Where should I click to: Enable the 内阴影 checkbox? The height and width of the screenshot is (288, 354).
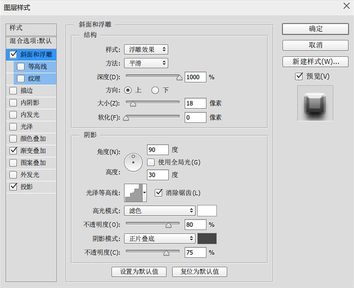(x=13, y=103)
